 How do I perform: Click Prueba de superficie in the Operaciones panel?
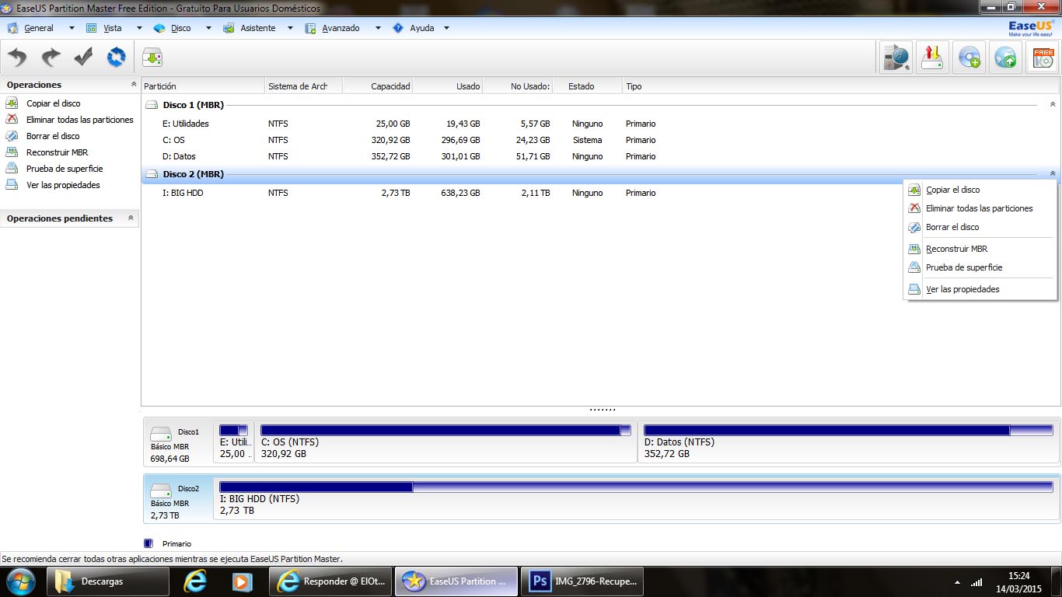(x=65, y=169)
